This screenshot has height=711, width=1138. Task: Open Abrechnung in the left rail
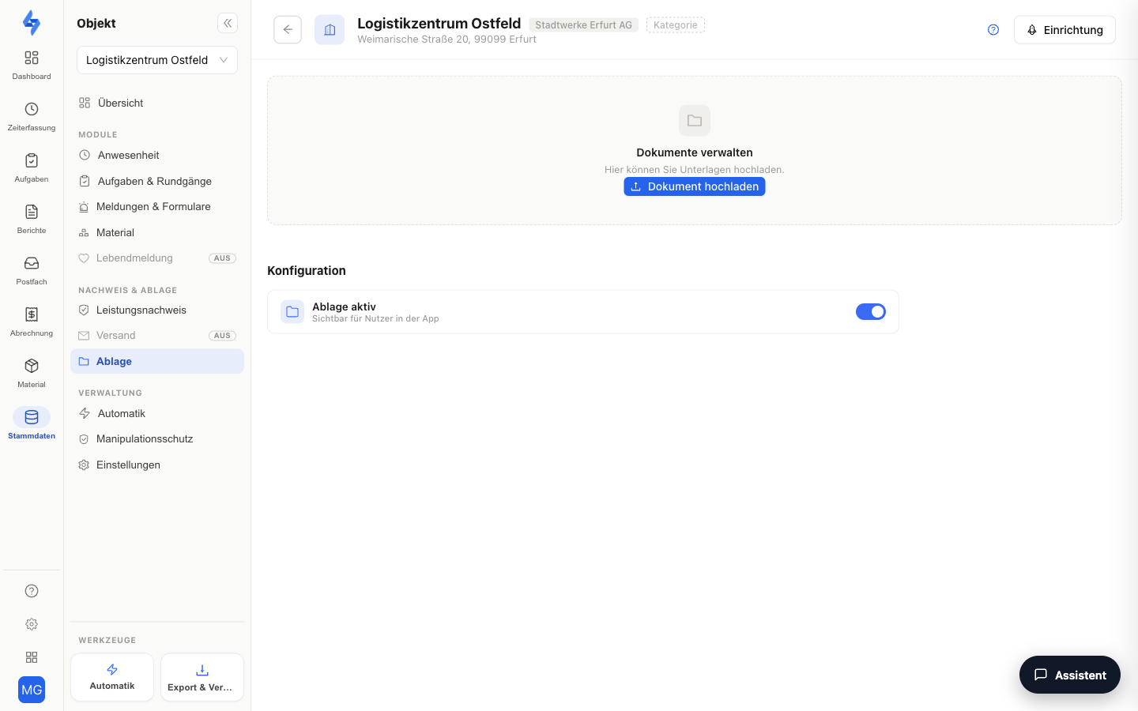pos(32,322)
